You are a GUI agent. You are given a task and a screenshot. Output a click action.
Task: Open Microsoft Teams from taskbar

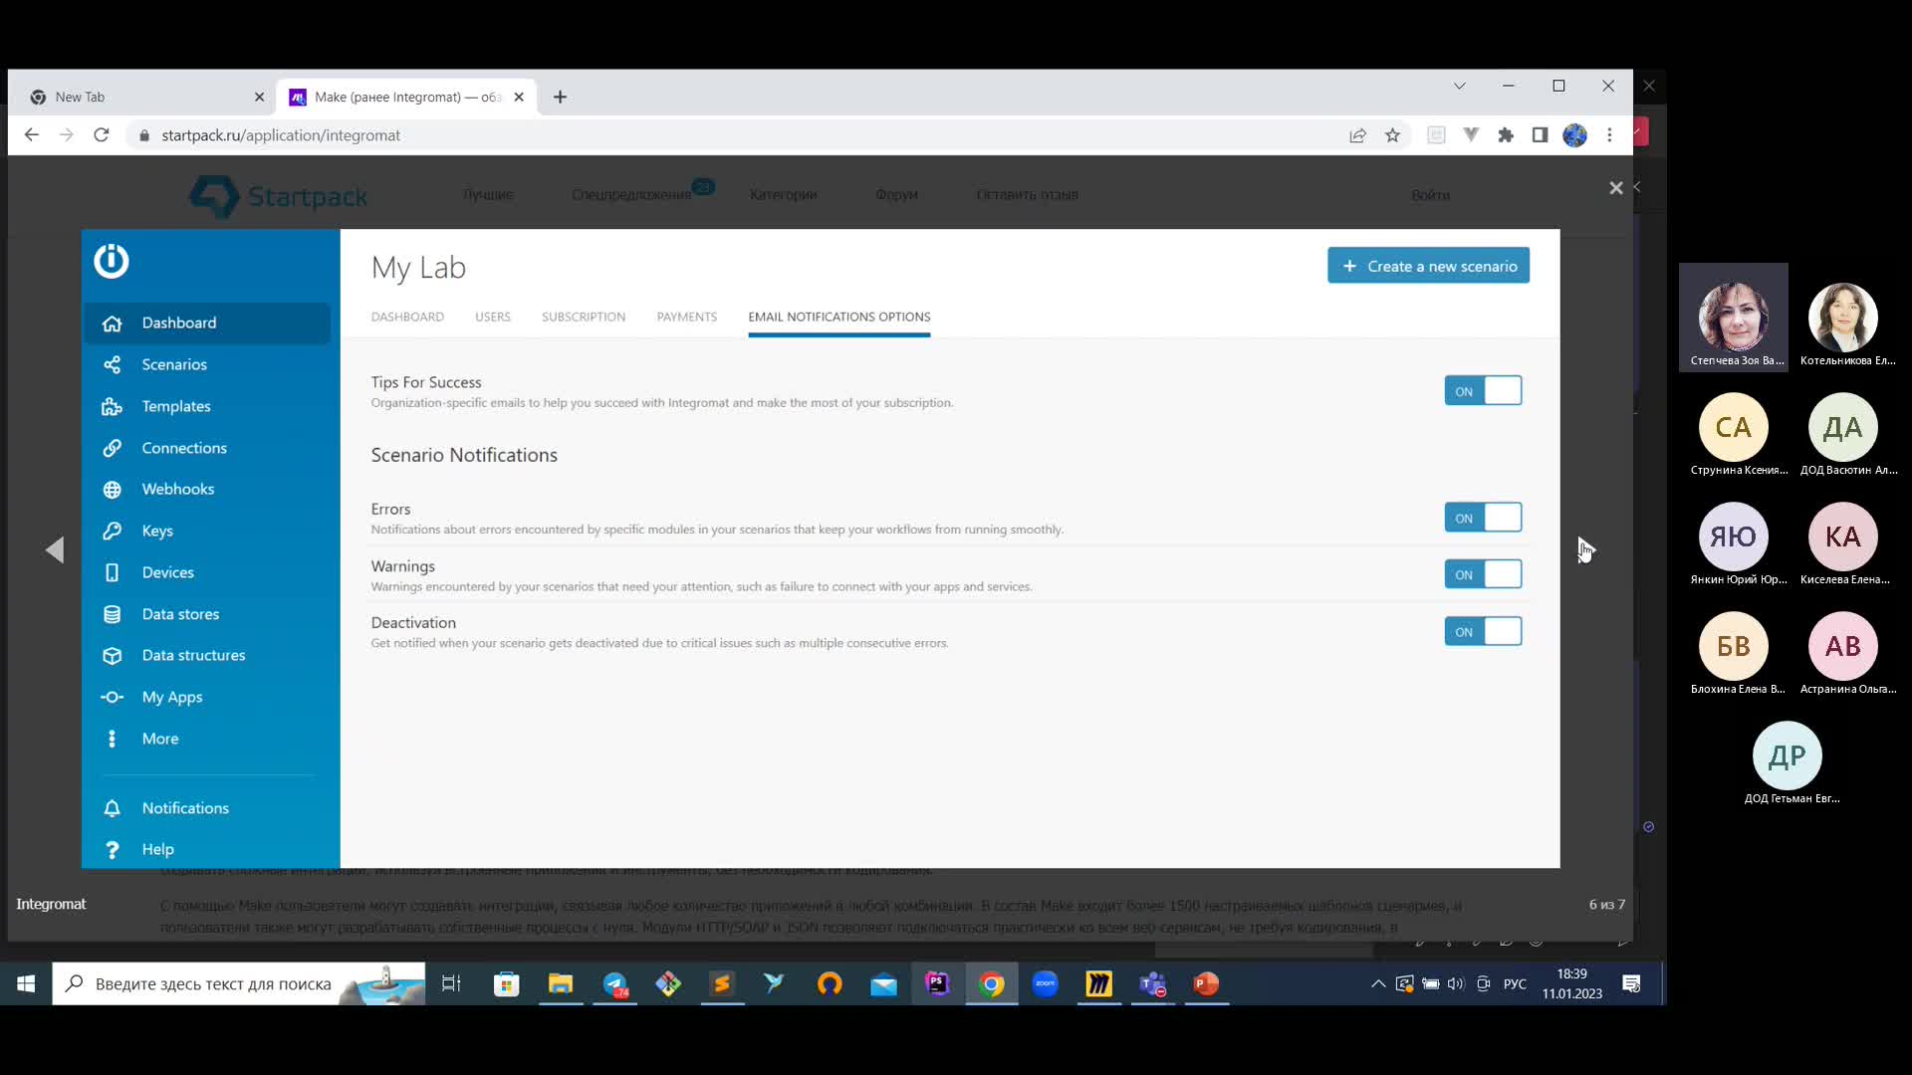(1152, 984)
